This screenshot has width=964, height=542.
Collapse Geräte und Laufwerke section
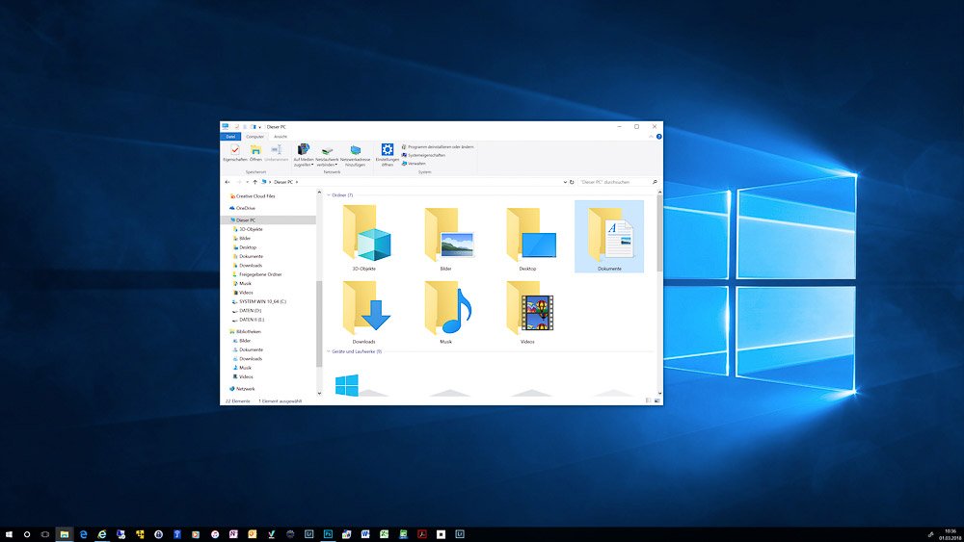tap(328, 352)
